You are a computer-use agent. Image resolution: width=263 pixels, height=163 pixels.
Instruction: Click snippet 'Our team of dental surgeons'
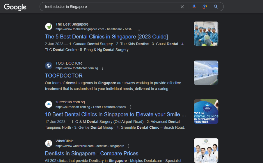(113, 86)
